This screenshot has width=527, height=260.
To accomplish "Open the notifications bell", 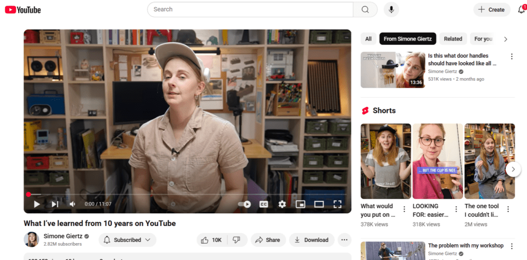I will [x=522, y=9].
